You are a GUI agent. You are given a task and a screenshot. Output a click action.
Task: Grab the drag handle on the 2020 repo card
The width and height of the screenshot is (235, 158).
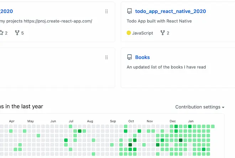coord(106,11)
